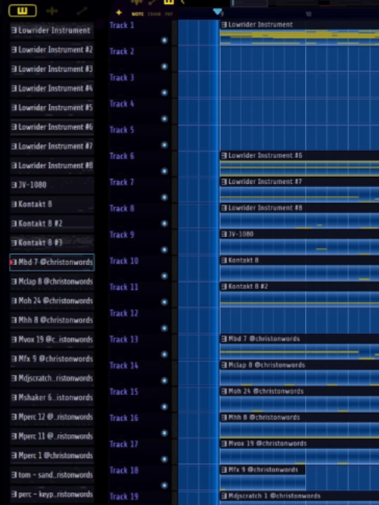This screenshot has width=379, height=505.
Task: Toggle the round button on Track 2
Action: [165, 66]
